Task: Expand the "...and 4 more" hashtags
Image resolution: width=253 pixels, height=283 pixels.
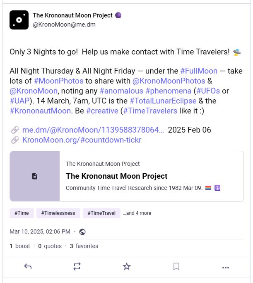Action: point(137,213)
